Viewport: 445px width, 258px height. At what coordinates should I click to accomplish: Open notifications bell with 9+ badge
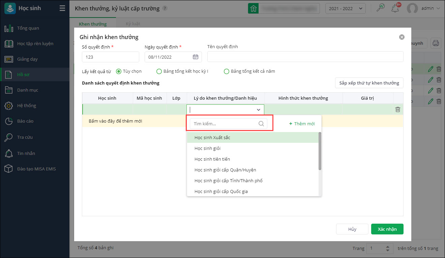(x=395, y=8)
